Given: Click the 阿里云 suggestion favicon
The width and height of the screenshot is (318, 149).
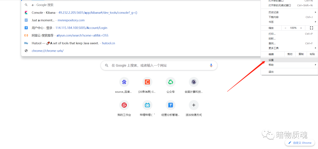Looking at the screenshot, I should (x=26, y=36).
